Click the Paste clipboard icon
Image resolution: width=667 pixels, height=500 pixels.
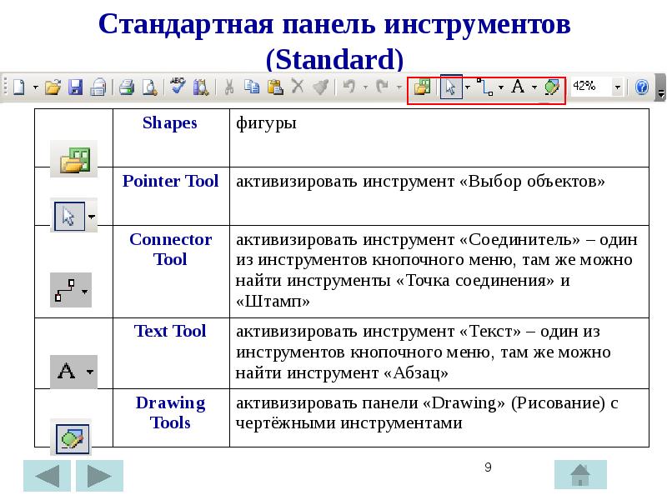pos(275,87)
